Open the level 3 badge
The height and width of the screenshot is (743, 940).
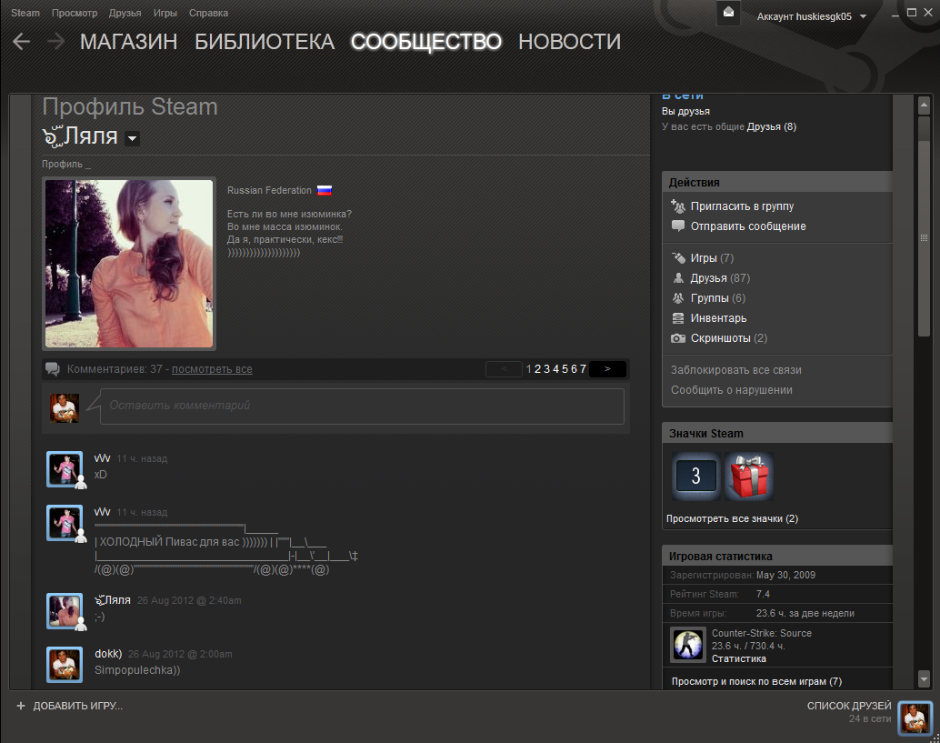(x=695, y=477)
